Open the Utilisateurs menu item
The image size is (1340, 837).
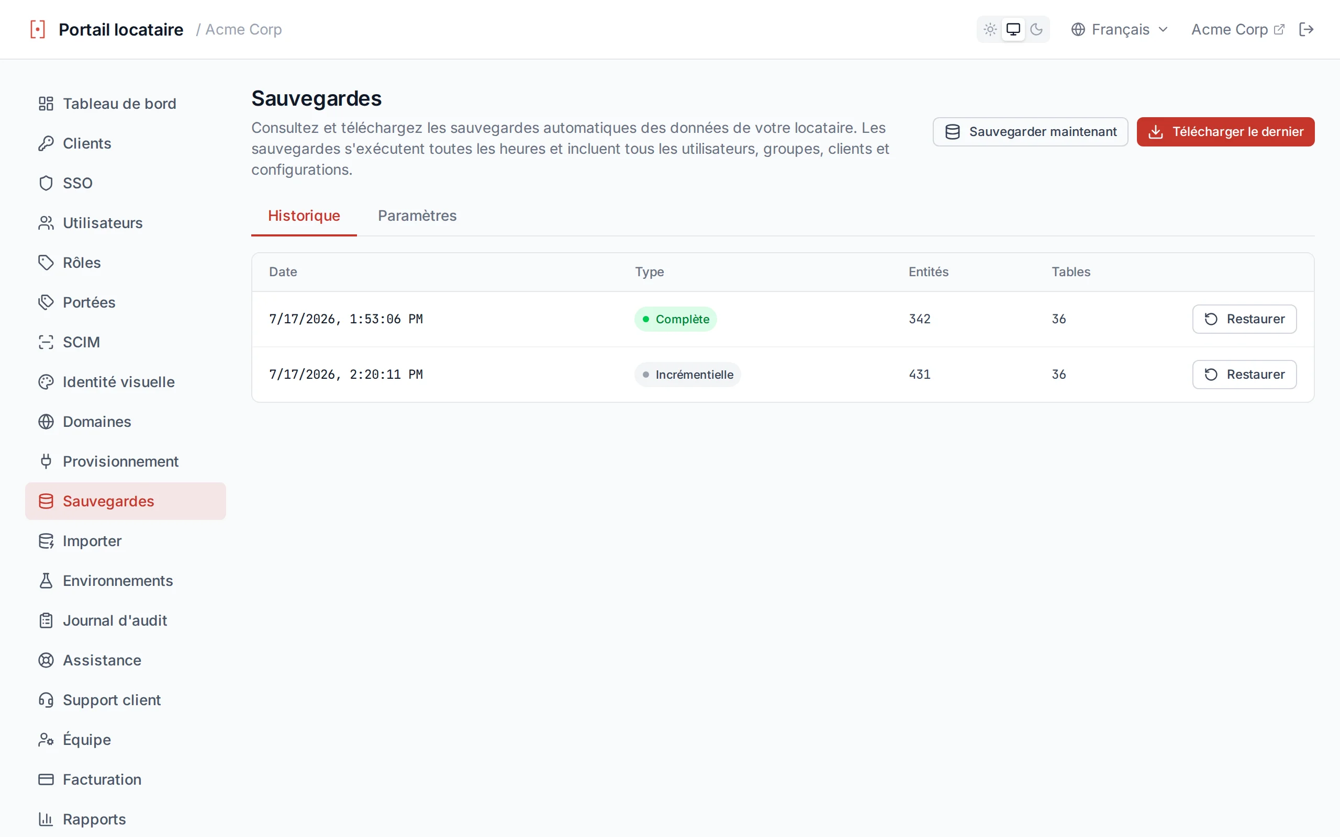tap(125, 223)
